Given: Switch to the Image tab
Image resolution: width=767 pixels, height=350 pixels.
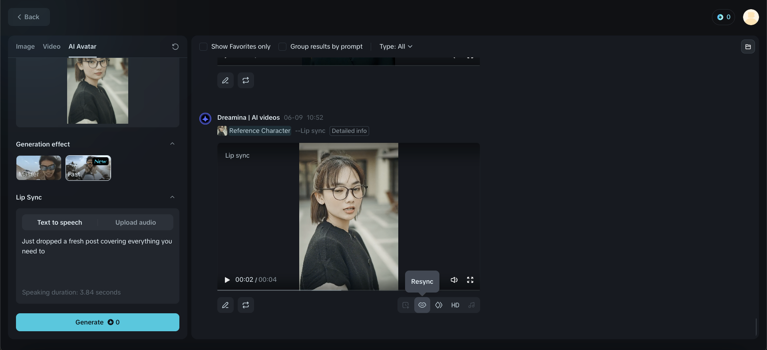Looking at the screenshot, I should [x=25, y=47].
